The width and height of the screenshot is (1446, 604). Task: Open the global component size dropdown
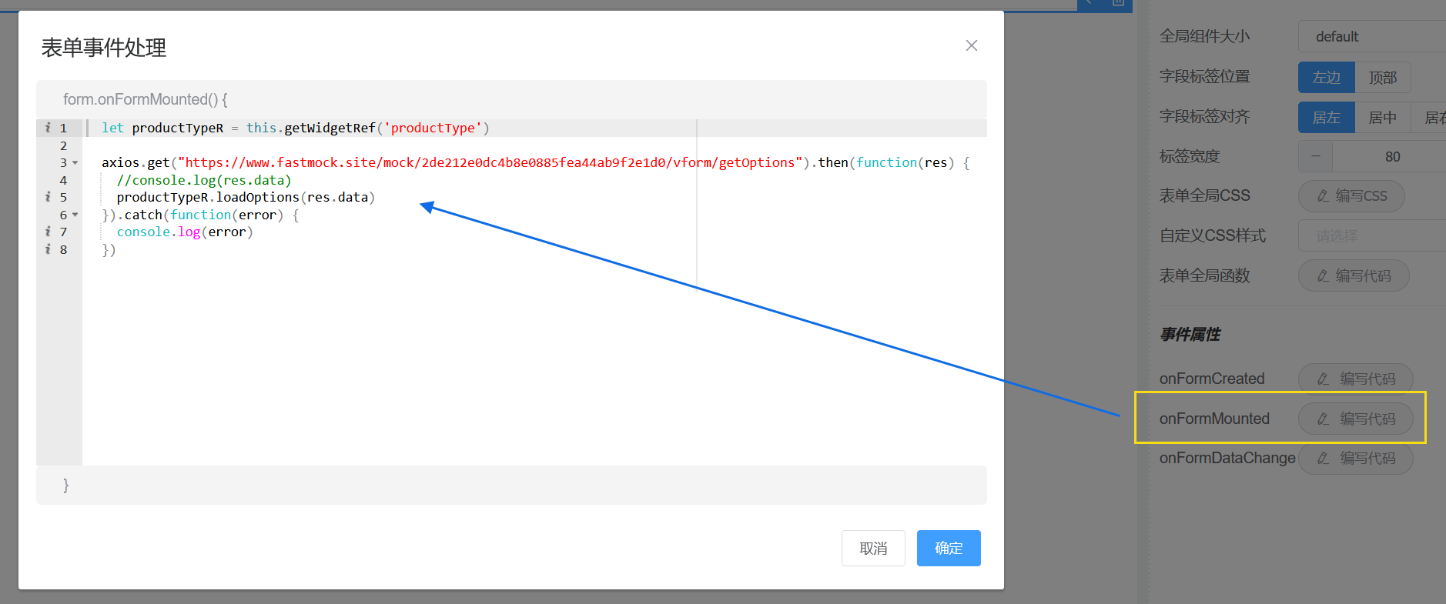(1371, 37)
